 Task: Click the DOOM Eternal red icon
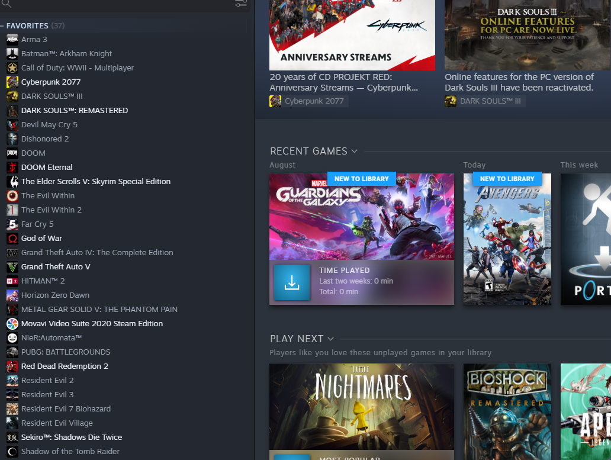point(12,168)
